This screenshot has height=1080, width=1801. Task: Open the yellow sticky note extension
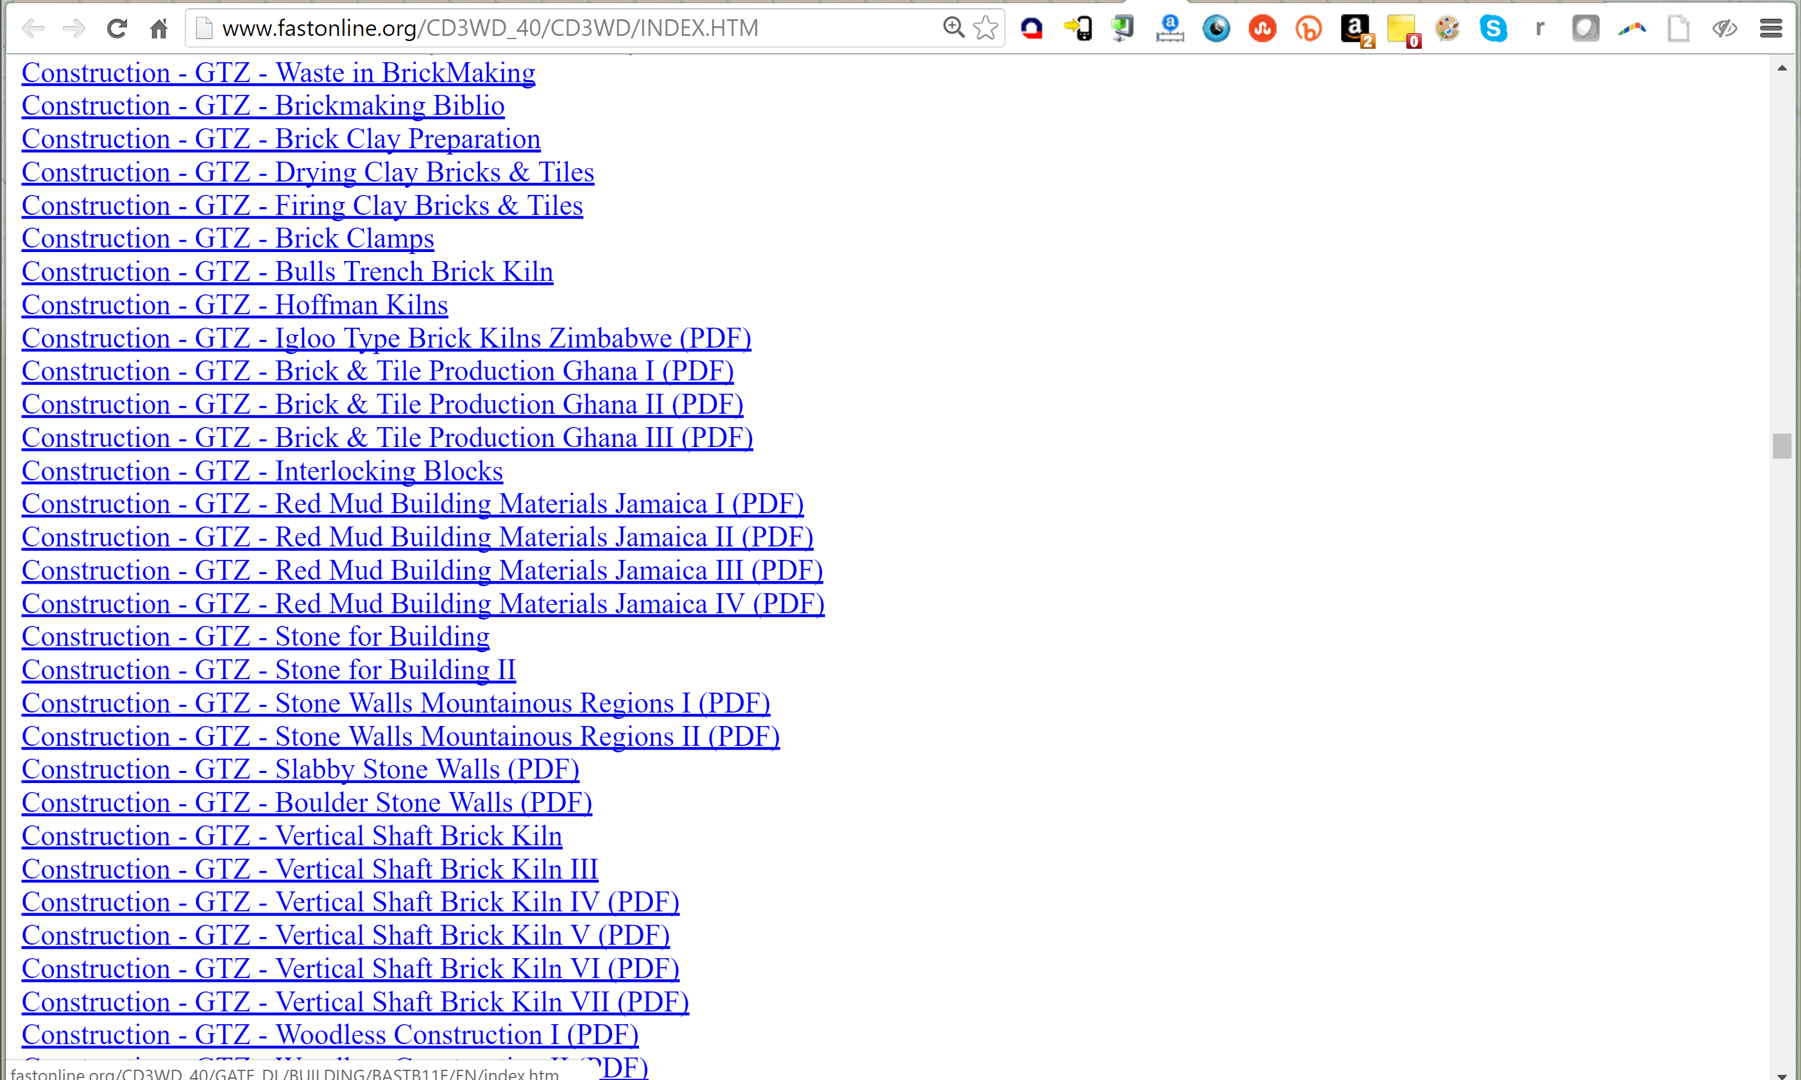1403,30
